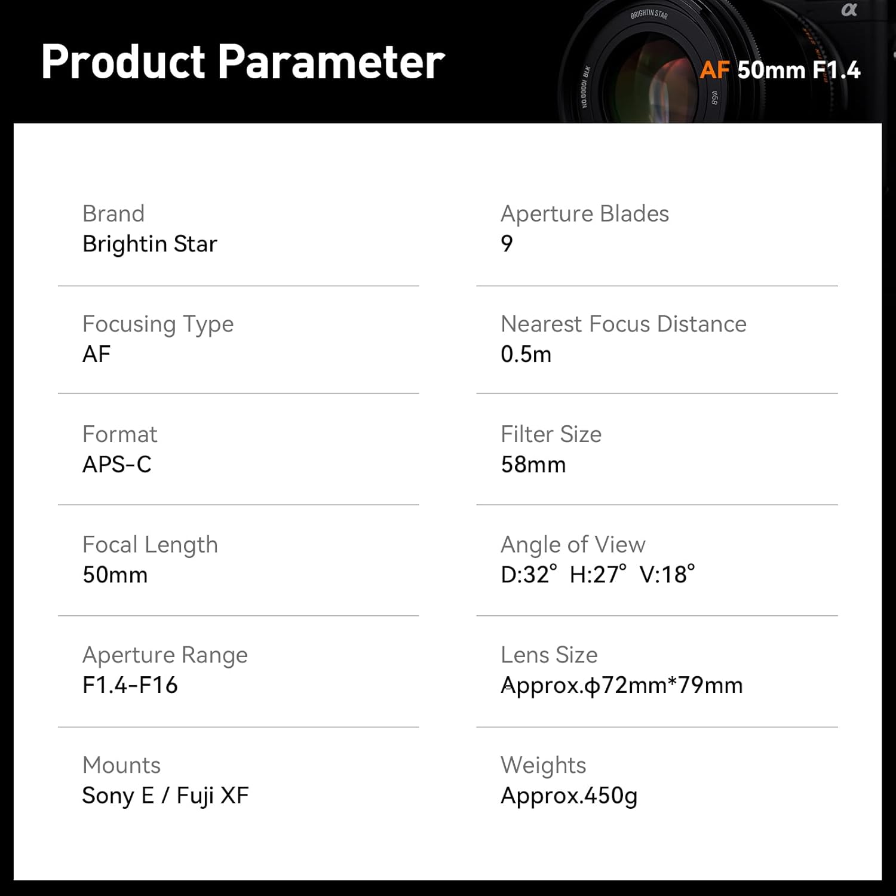Click the "D:32° H:27° V:18°" value
The height and width of the screenshot is (896, 896).
pos(597,574)
